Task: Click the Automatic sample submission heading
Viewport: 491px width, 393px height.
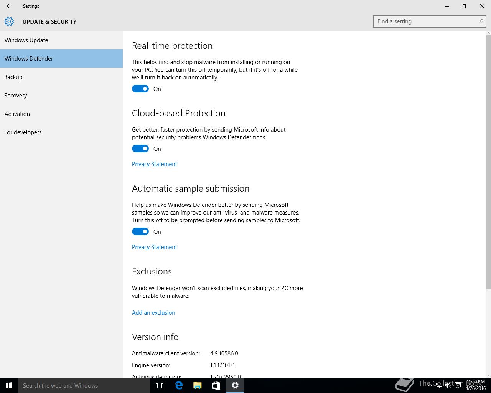Action: click(x=191, y=188)
